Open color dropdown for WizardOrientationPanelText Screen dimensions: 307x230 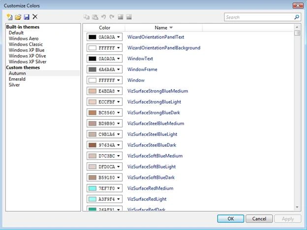click(x=119, y=37)
